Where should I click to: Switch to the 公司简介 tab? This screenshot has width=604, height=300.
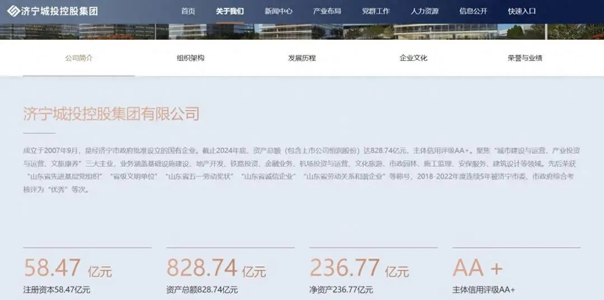click(79, 58)
